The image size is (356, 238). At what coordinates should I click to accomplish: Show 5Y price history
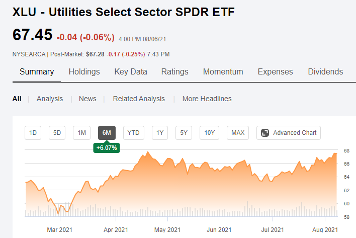tap(184, 133)
